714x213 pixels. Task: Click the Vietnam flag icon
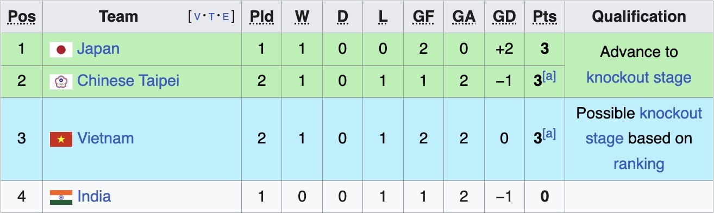coord(61,140)
